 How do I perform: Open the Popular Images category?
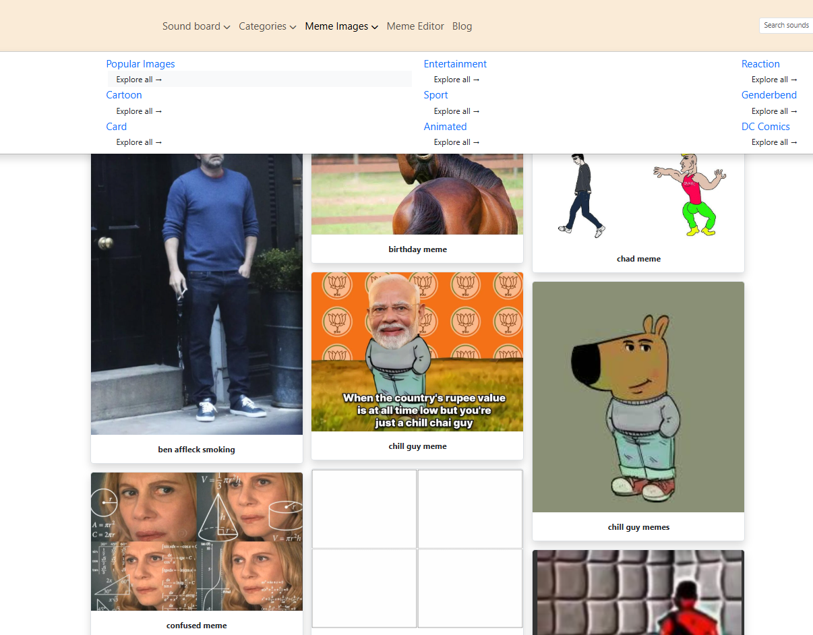tap(140, 64)
